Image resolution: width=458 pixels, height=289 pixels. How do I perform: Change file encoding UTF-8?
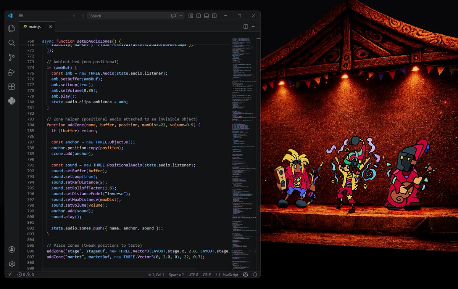pos(193,275)
